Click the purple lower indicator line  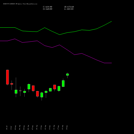[59, 45]
